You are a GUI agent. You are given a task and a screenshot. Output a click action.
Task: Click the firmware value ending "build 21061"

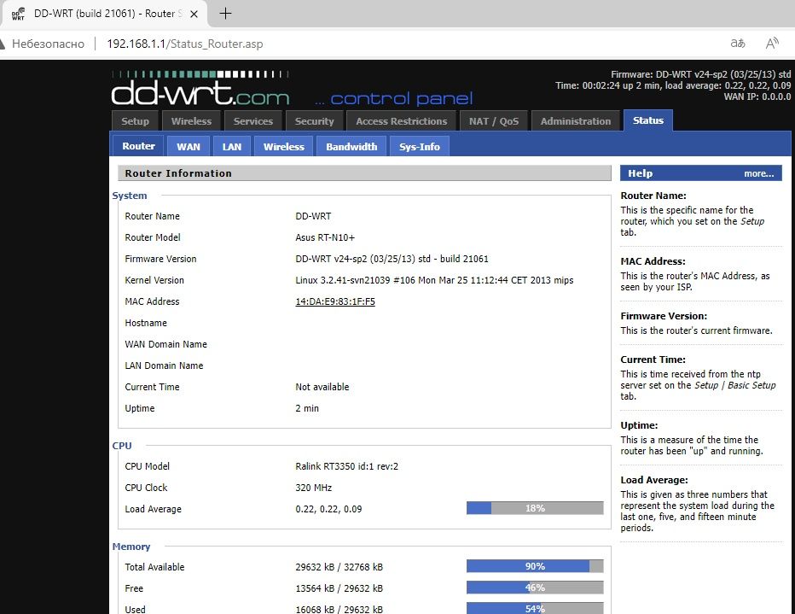392,259
